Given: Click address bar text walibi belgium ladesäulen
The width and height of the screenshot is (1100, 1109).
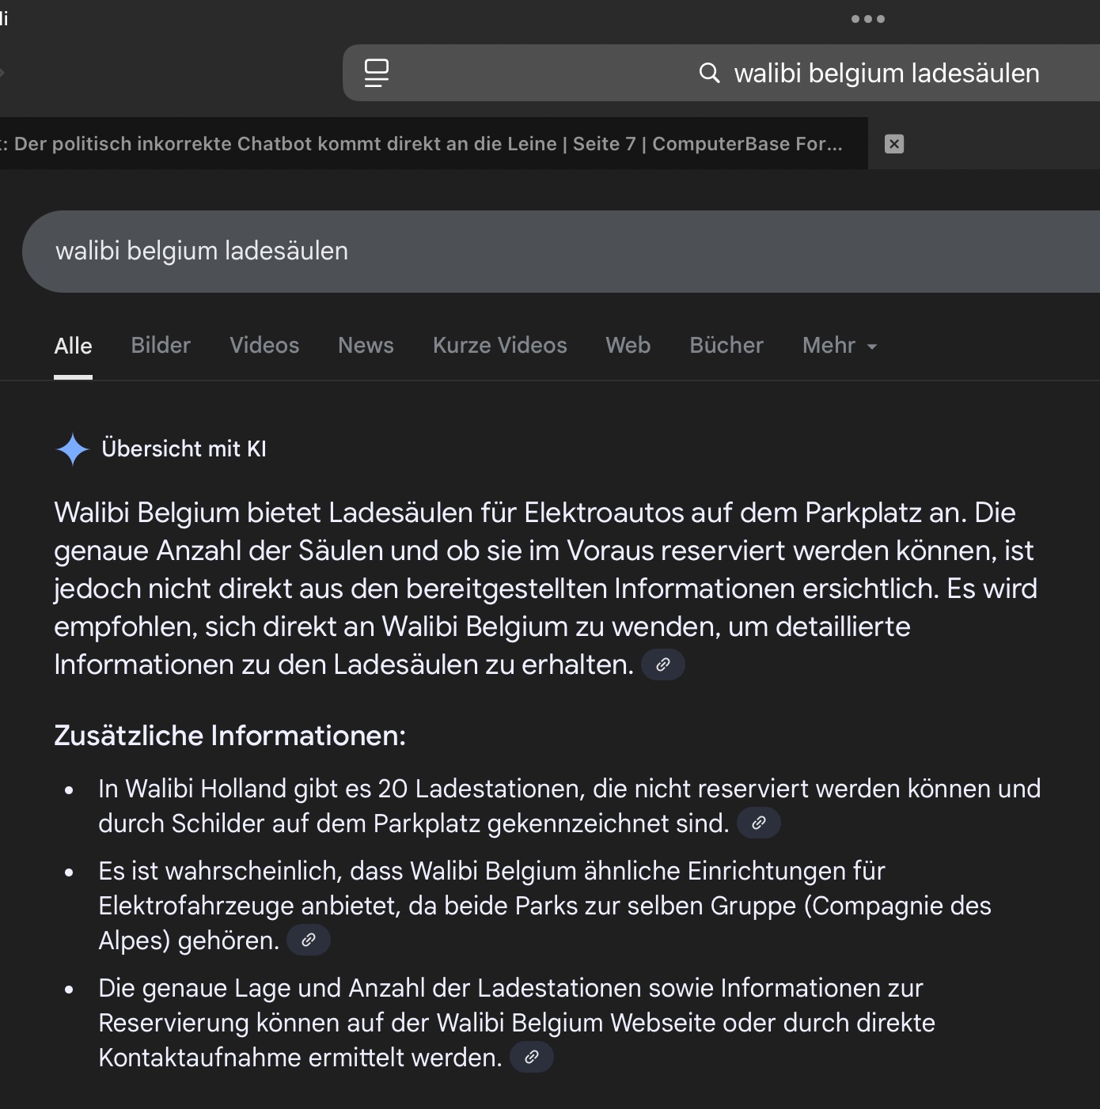Looking at the screenshot, I should click(886, 73).
